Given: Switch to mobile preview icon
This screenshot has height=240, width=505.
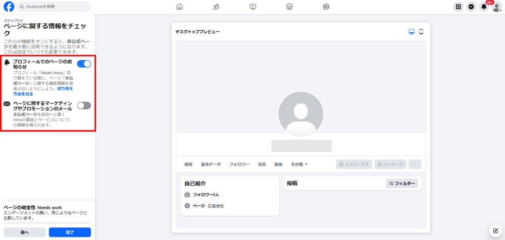Looking at the screenshot, I should (421, 32).
